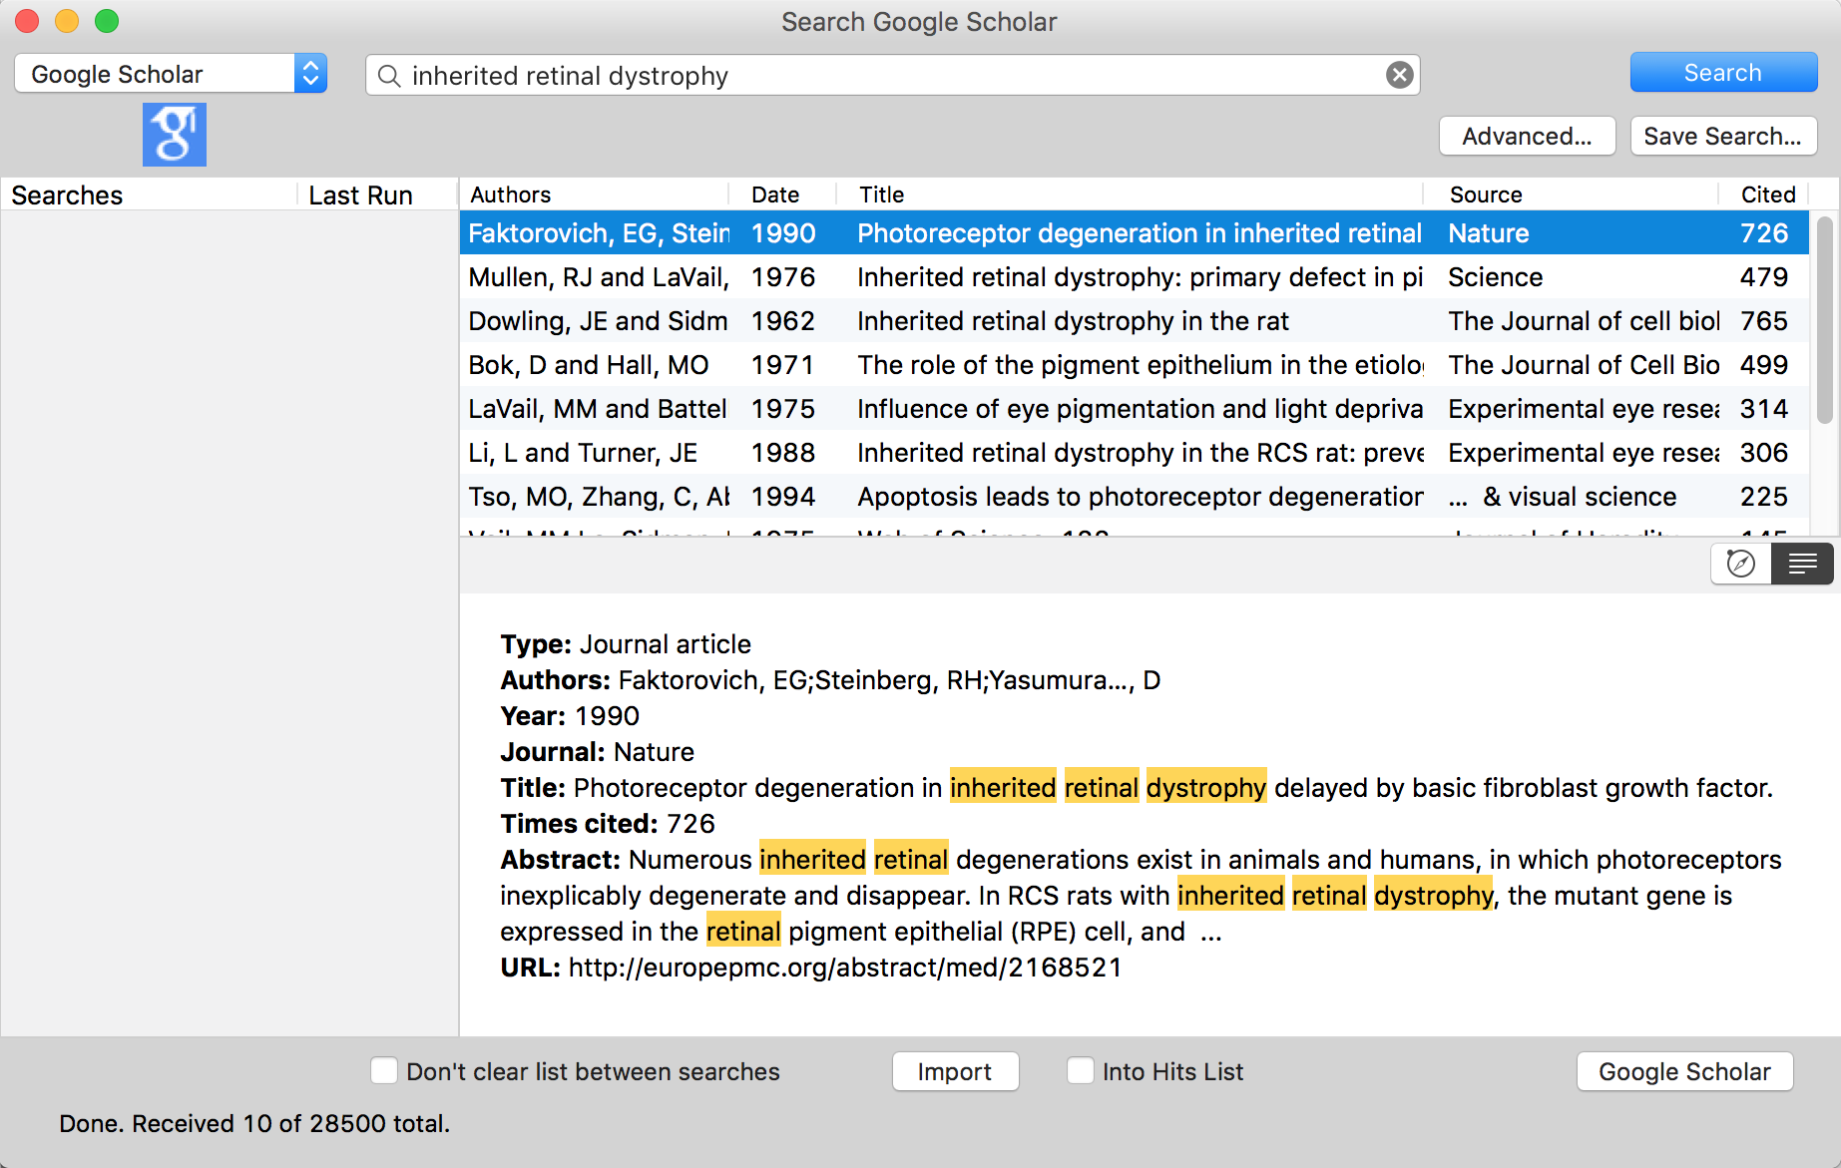The height and width of the screenshot is (1168, 1841).
Task: Sort results by the Cited column
Action: coord(1763,195)
